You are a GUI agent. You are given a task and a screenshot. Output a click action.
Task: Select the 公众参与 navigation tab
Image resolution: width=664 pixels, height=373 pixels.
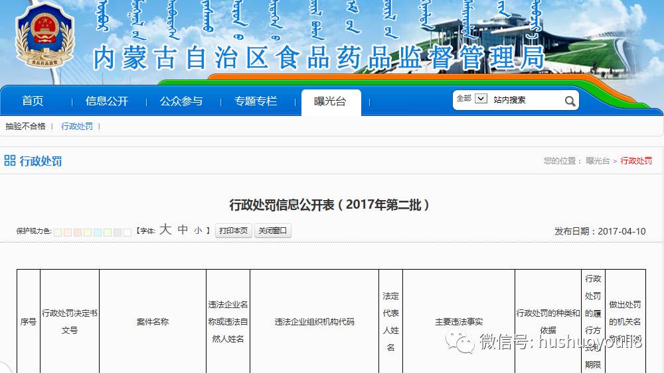coord(181,101)
